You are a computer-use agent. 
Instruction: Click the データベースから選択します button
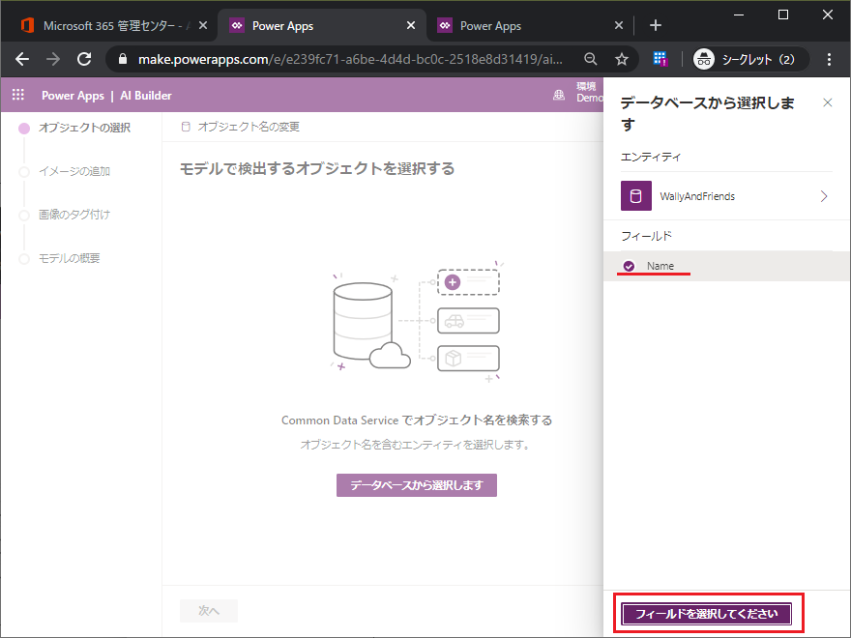[416, 485]
